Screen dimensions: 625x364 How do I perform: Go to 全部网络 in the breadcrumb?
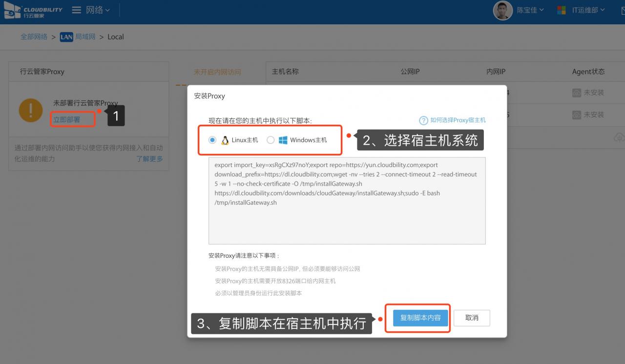coord(34,37)
